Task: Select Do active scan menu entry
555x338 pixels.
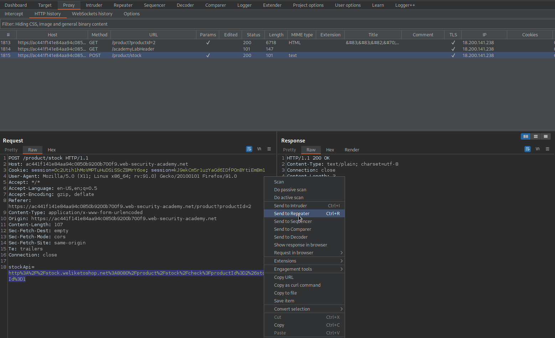Action: 304,198
